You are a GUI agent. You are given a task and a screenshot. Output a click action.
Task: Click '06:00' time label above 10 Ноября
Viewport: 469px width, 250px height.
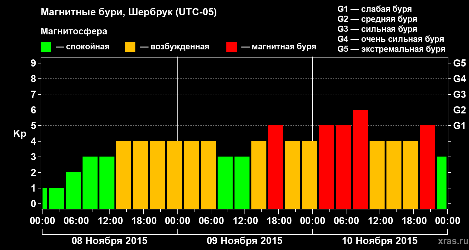346,221
